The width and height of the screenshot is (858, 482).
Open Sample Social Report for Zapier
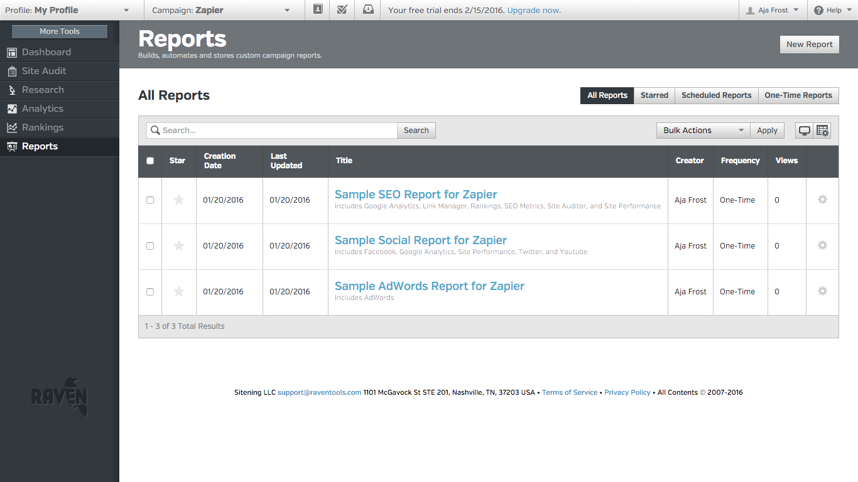[421, 240]
